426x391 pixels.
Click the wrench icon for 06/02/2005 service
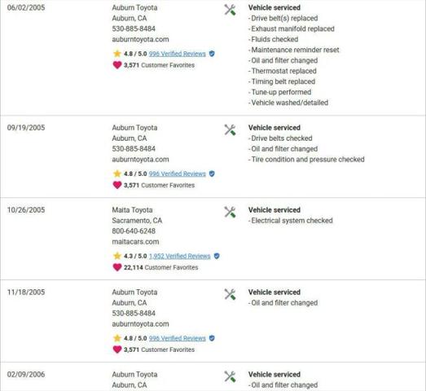click(230, 10)
